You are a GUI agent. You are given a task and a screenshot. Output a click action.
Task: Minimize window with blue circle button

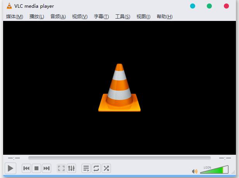click(x=193, y=6)
